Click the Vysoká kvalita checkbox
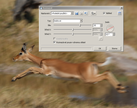This screenshot has height=108, width=137. 55,39
